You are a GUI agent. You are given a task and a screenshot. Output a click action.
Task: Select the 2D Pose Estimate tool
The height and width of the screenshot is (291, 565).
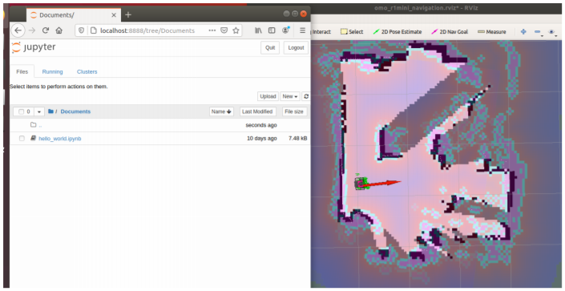coord(397,32)
